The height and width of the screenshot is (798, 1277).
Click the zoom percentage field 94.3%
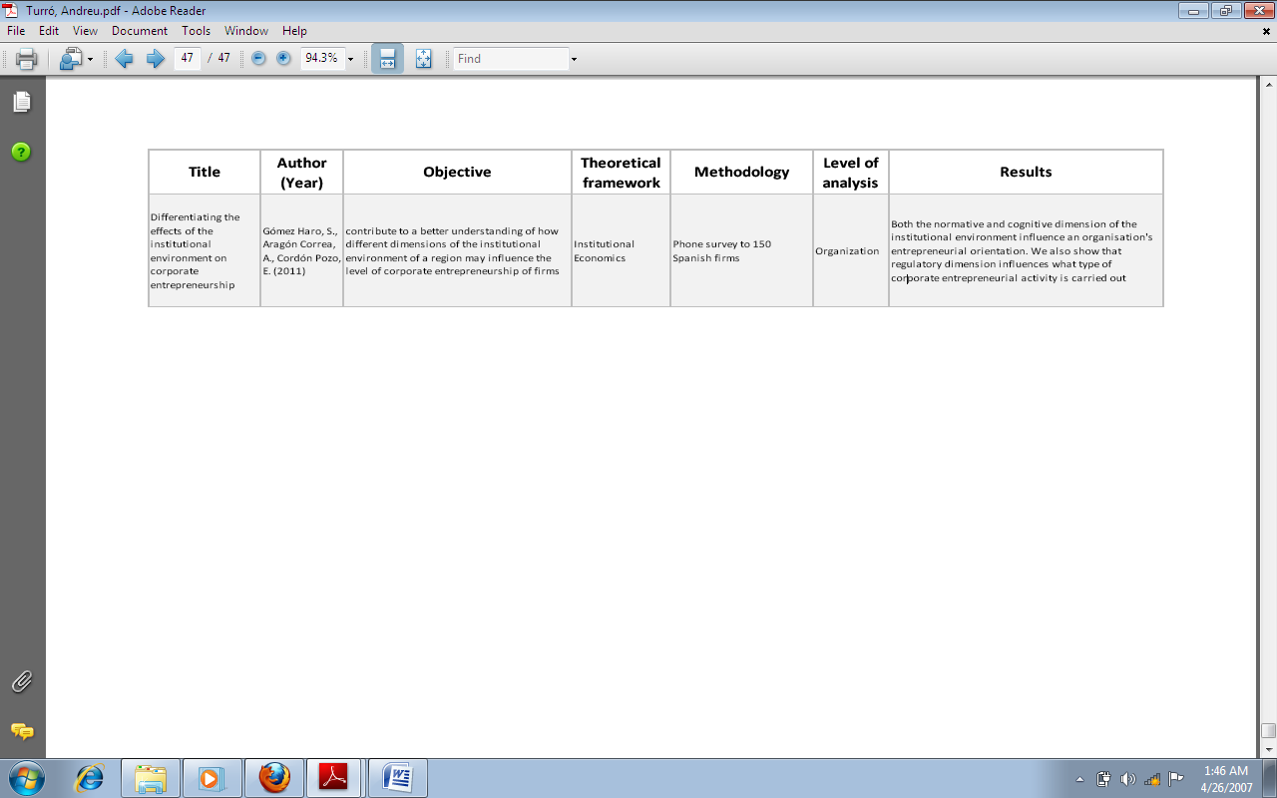click(x=321, y=58)
